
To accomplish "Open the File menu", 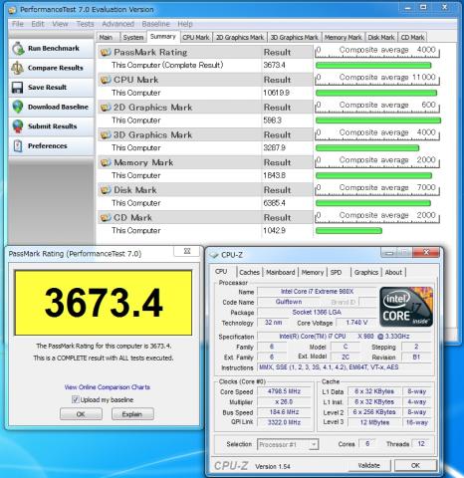I will pos(18,24).
